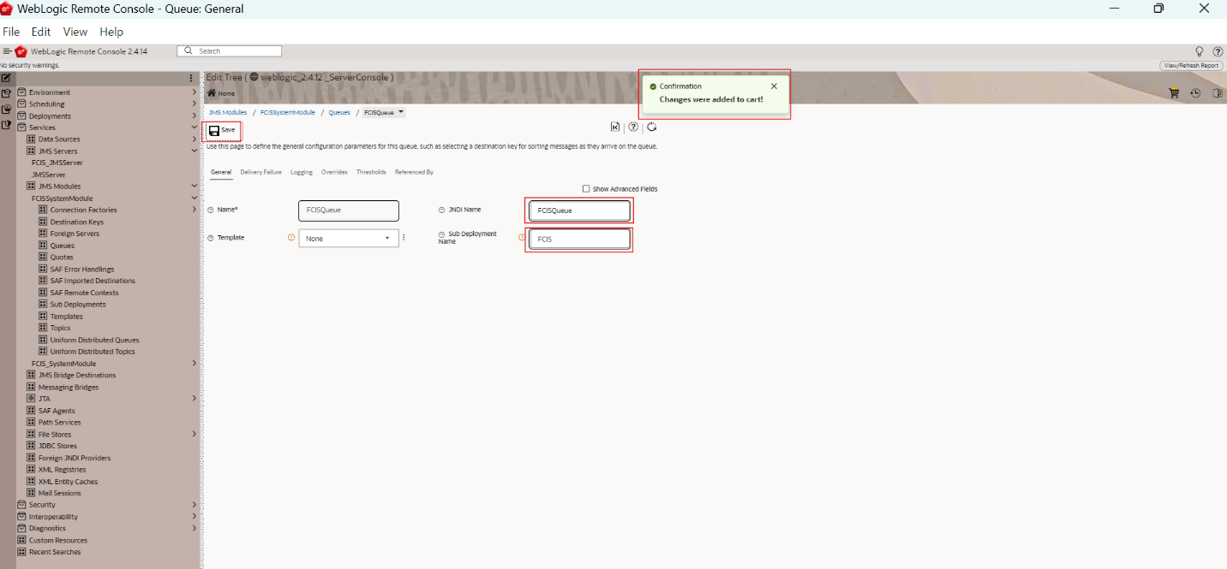Click the search magnifier icon

(189, 51)
